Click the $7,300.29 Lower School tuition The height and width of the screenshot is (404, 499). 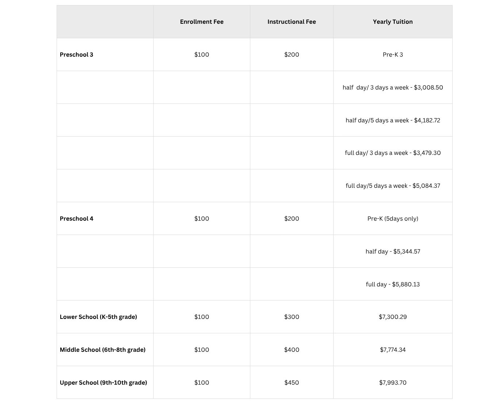393,317
